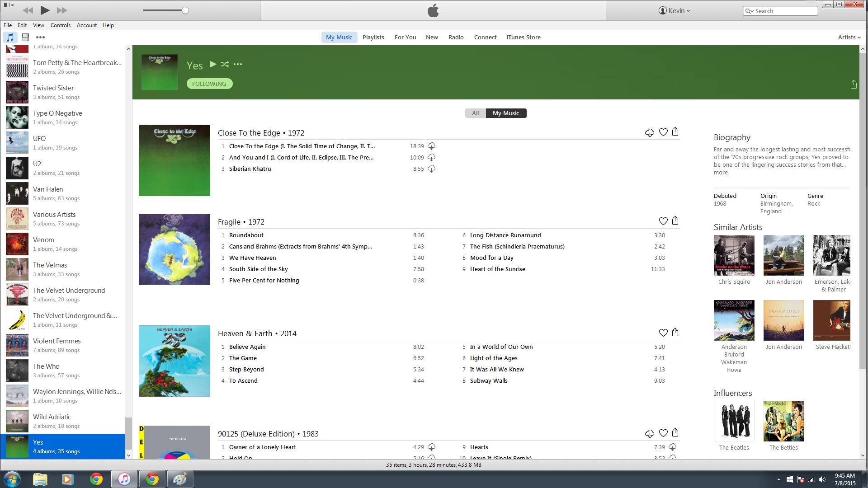
Task: Share the Heaven & Earth album
Action: tap(675, 332)
